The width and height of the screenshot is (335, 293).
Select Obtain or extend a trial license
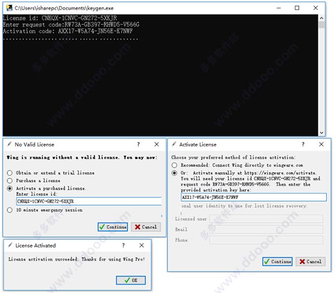9,173
